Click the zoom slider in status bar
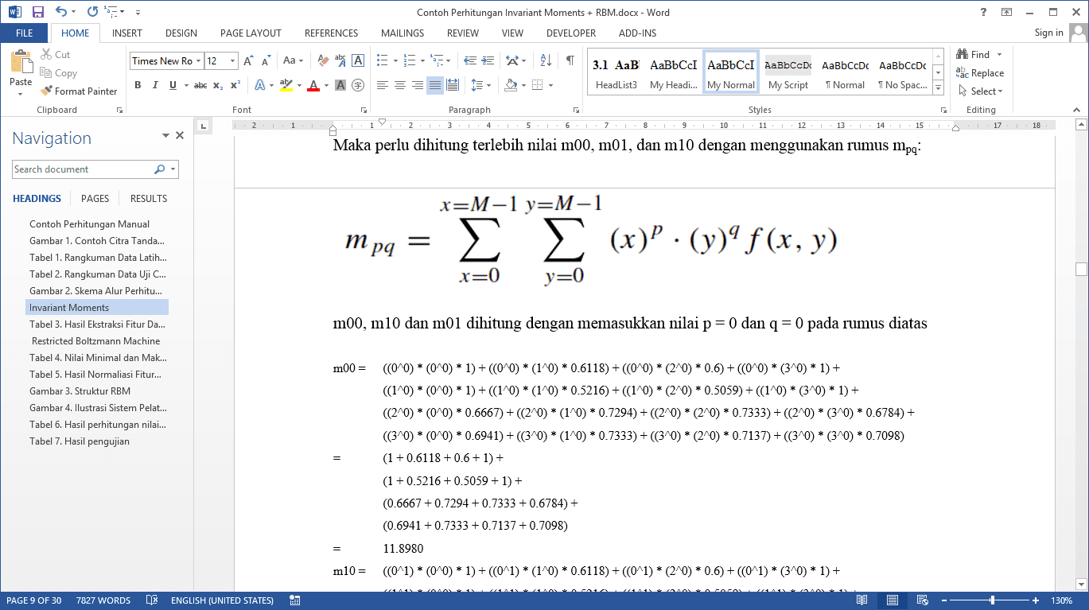 pyautogui.click(x=992, y=600)
